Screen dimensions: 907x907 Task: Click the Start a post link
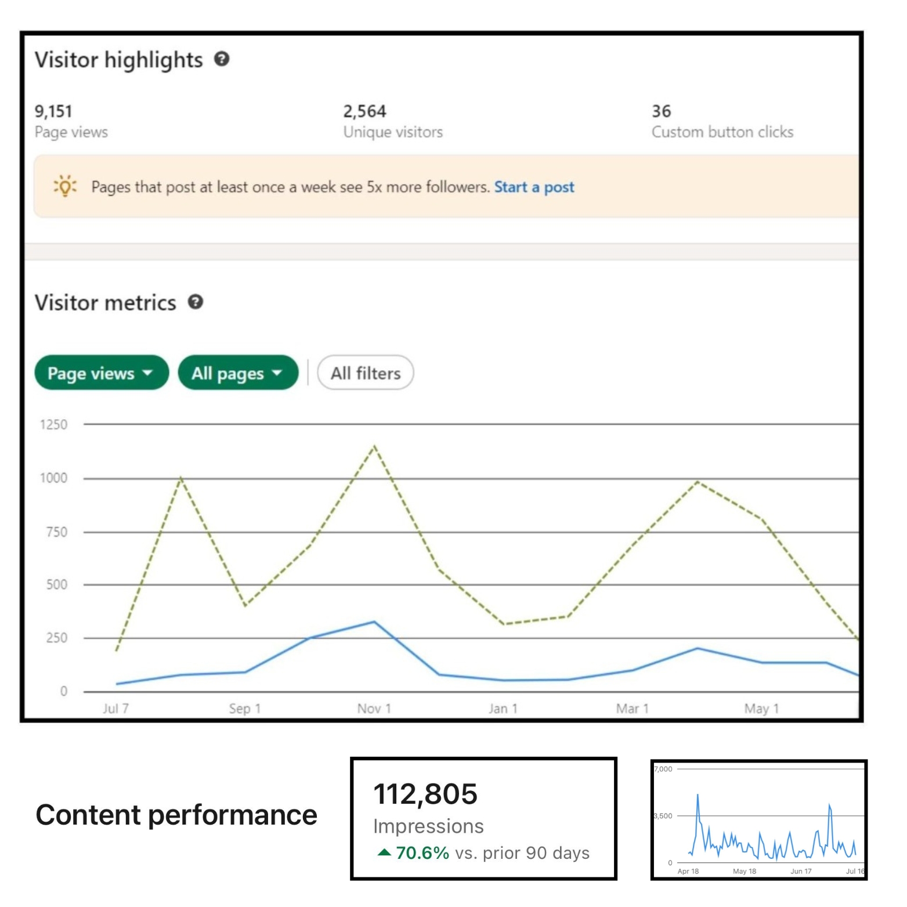533,187
